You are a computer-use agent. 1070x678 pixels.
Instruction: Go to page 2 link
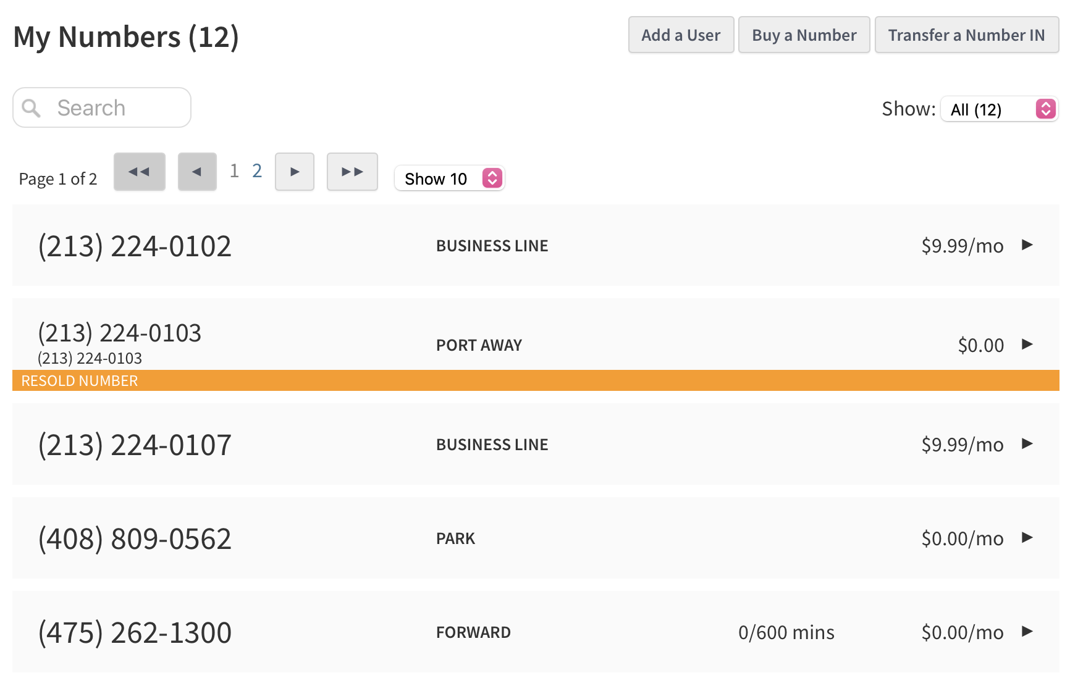(257, 171)
